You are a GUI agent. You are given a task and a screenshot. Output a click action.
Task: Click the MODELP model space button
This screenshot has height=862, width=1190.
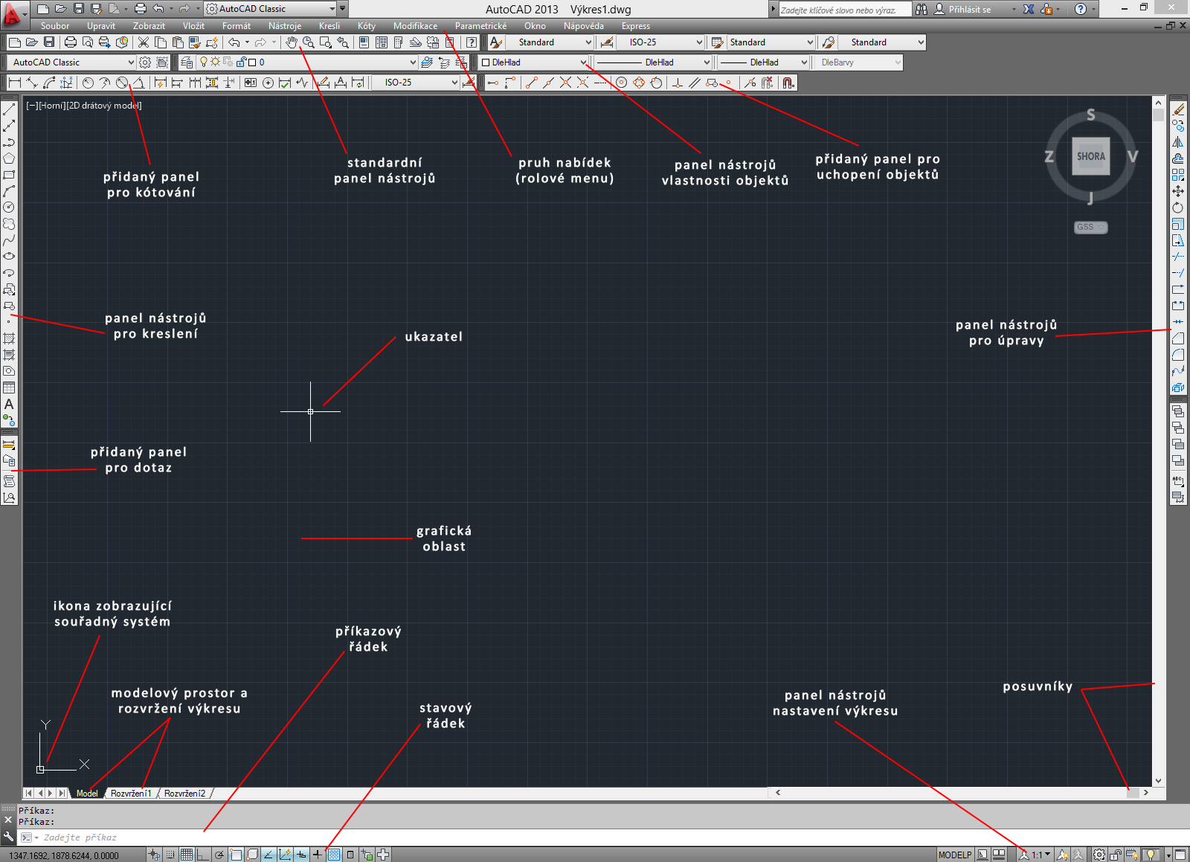(955, 855)
